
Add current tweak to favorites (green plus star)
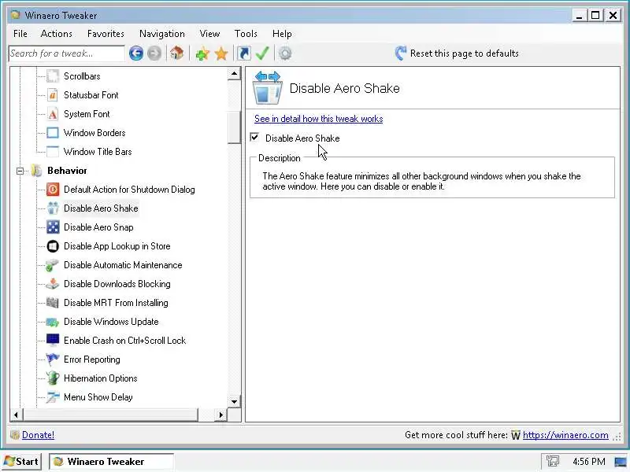pyautogui.click(x=202, y=53)
